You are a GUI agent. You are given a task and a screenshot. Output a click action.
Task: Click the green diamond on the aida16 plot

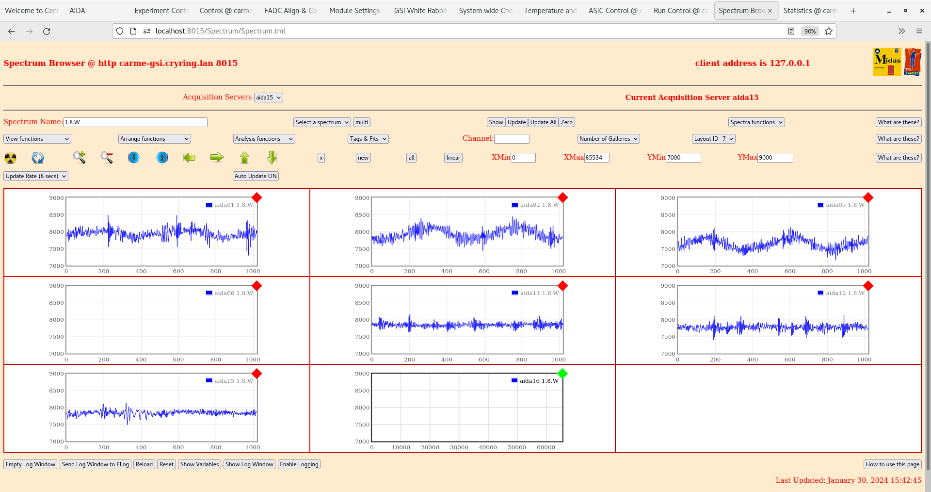pyautogui.click(x=562, y=374)
